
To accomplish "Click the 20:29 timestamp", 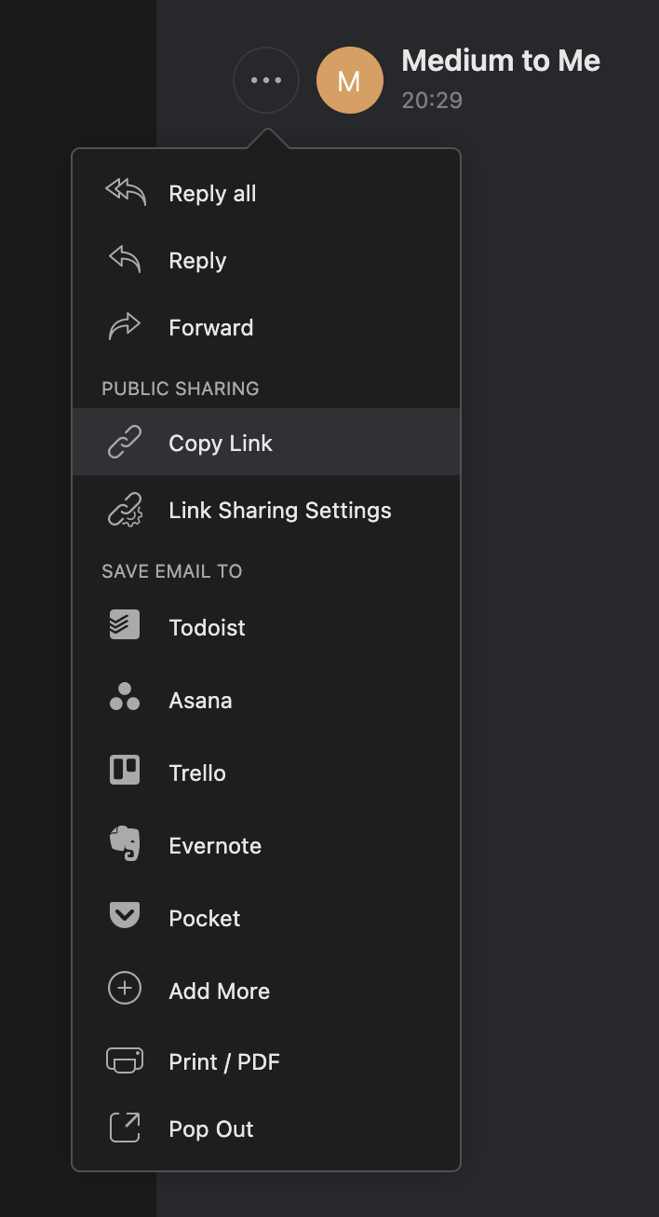I will [432, 100].
